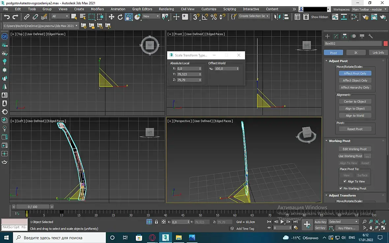
Task: Select the Move tool (four-arrow cross) icon
Action: [111, 17]
